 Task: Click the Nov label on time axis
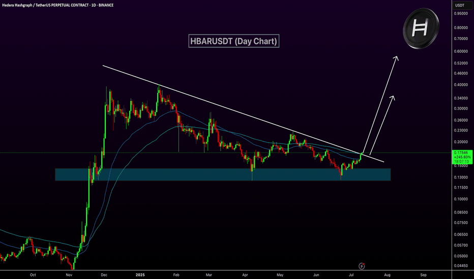tap(69, 275)
